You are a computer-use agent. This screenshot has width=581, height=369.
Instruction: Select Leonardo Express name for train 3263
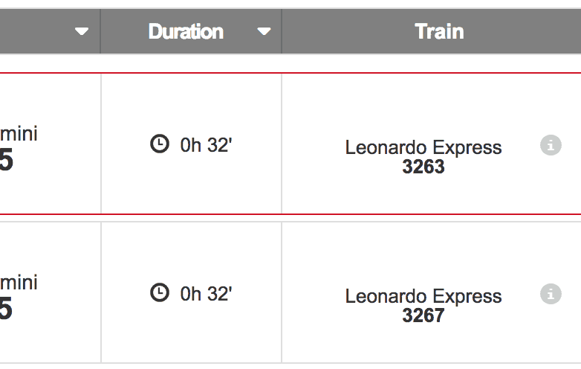(423, 147)
